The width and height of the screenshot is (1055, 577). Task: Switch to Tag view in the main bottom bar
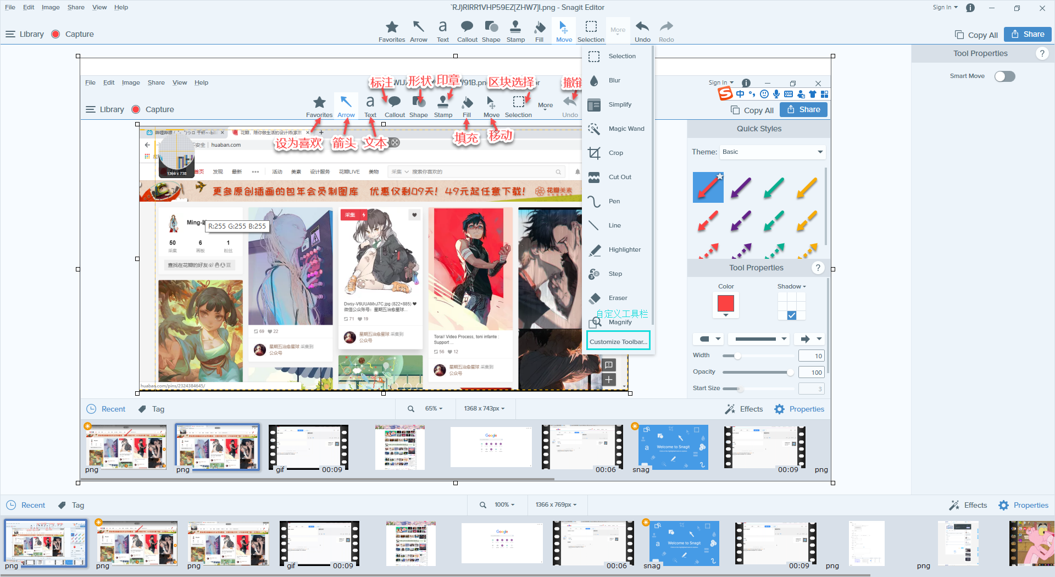point(71,505)
